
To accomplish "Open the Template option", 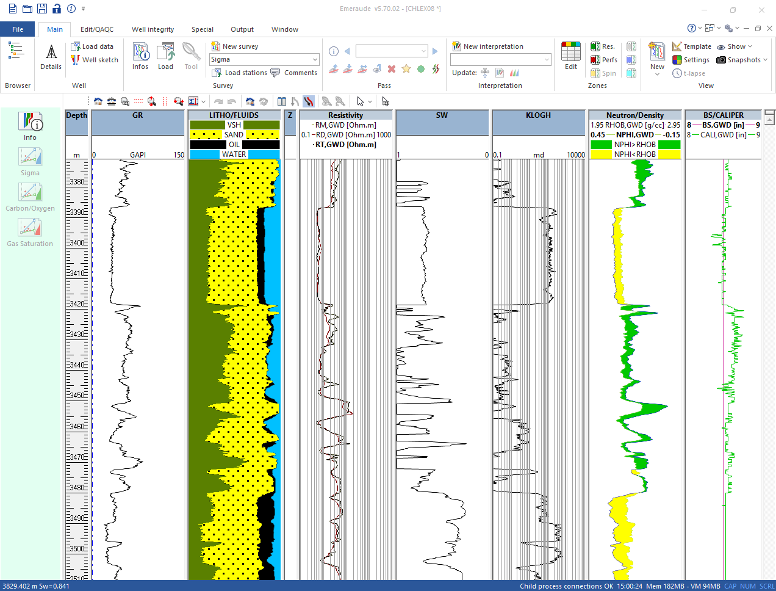I will pyautogui.click(x=692, y=46).
